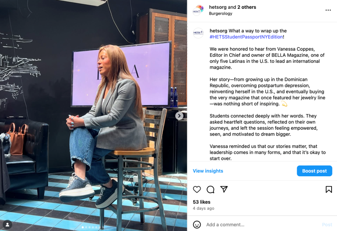This screenshot has width=337, height=231.
Task: Show tagged people icon on photo
Action: coord(7,225)
